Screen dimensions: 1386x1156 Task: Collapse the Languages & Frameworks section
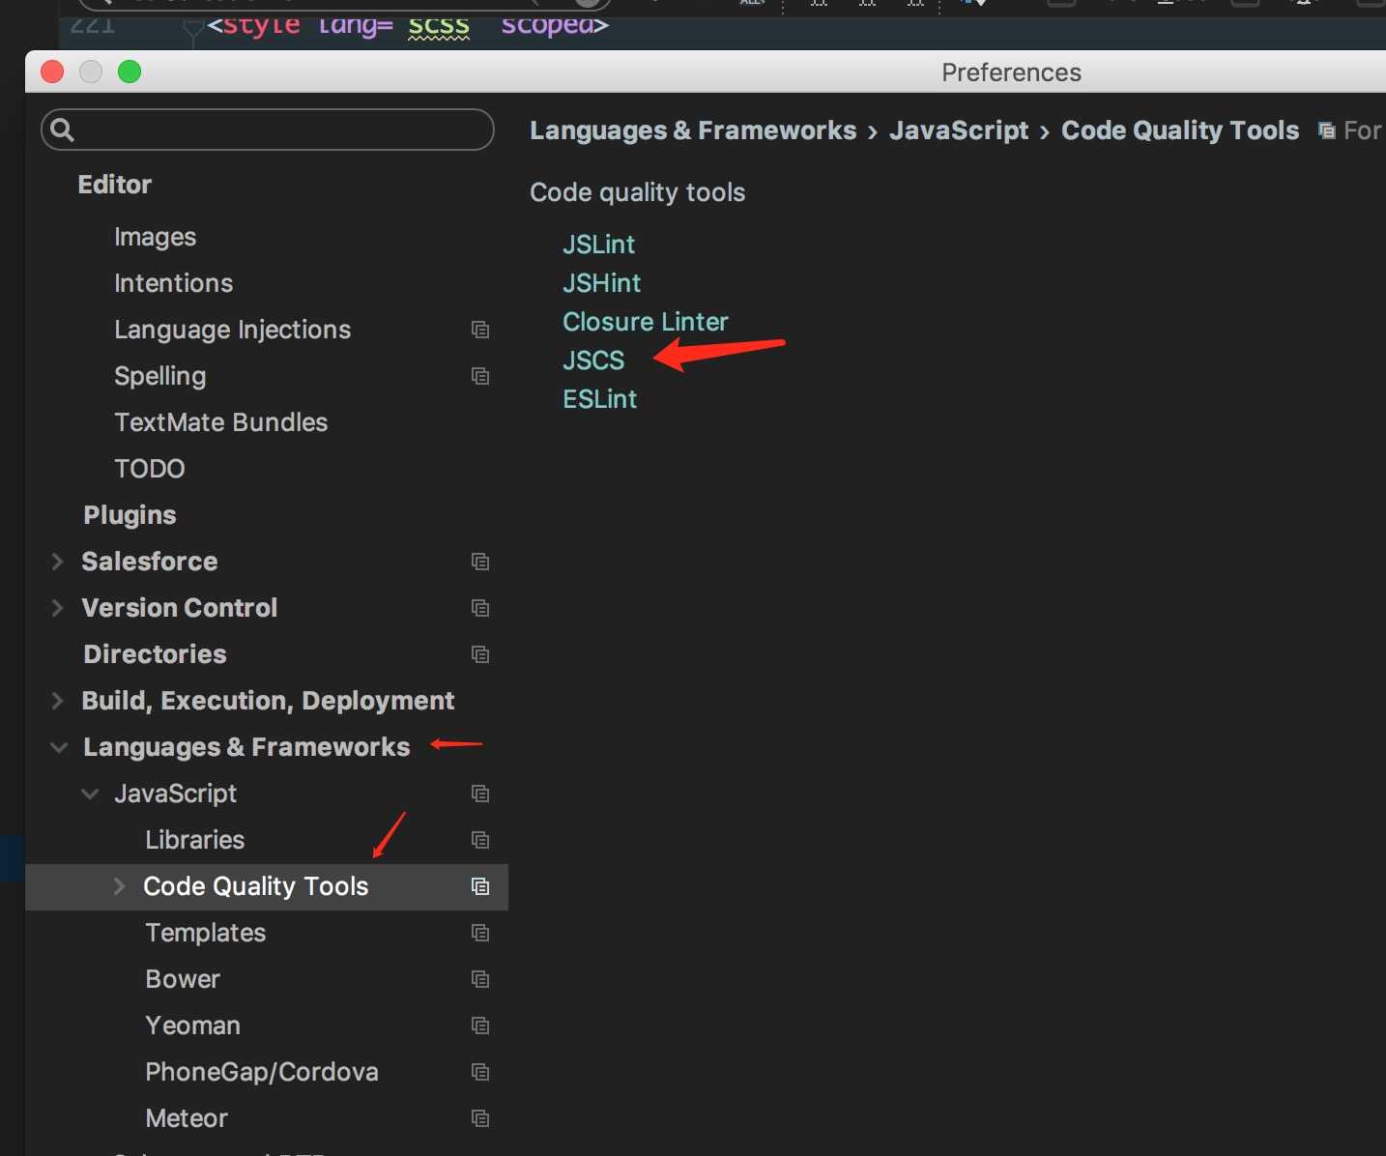coord(59,747)
